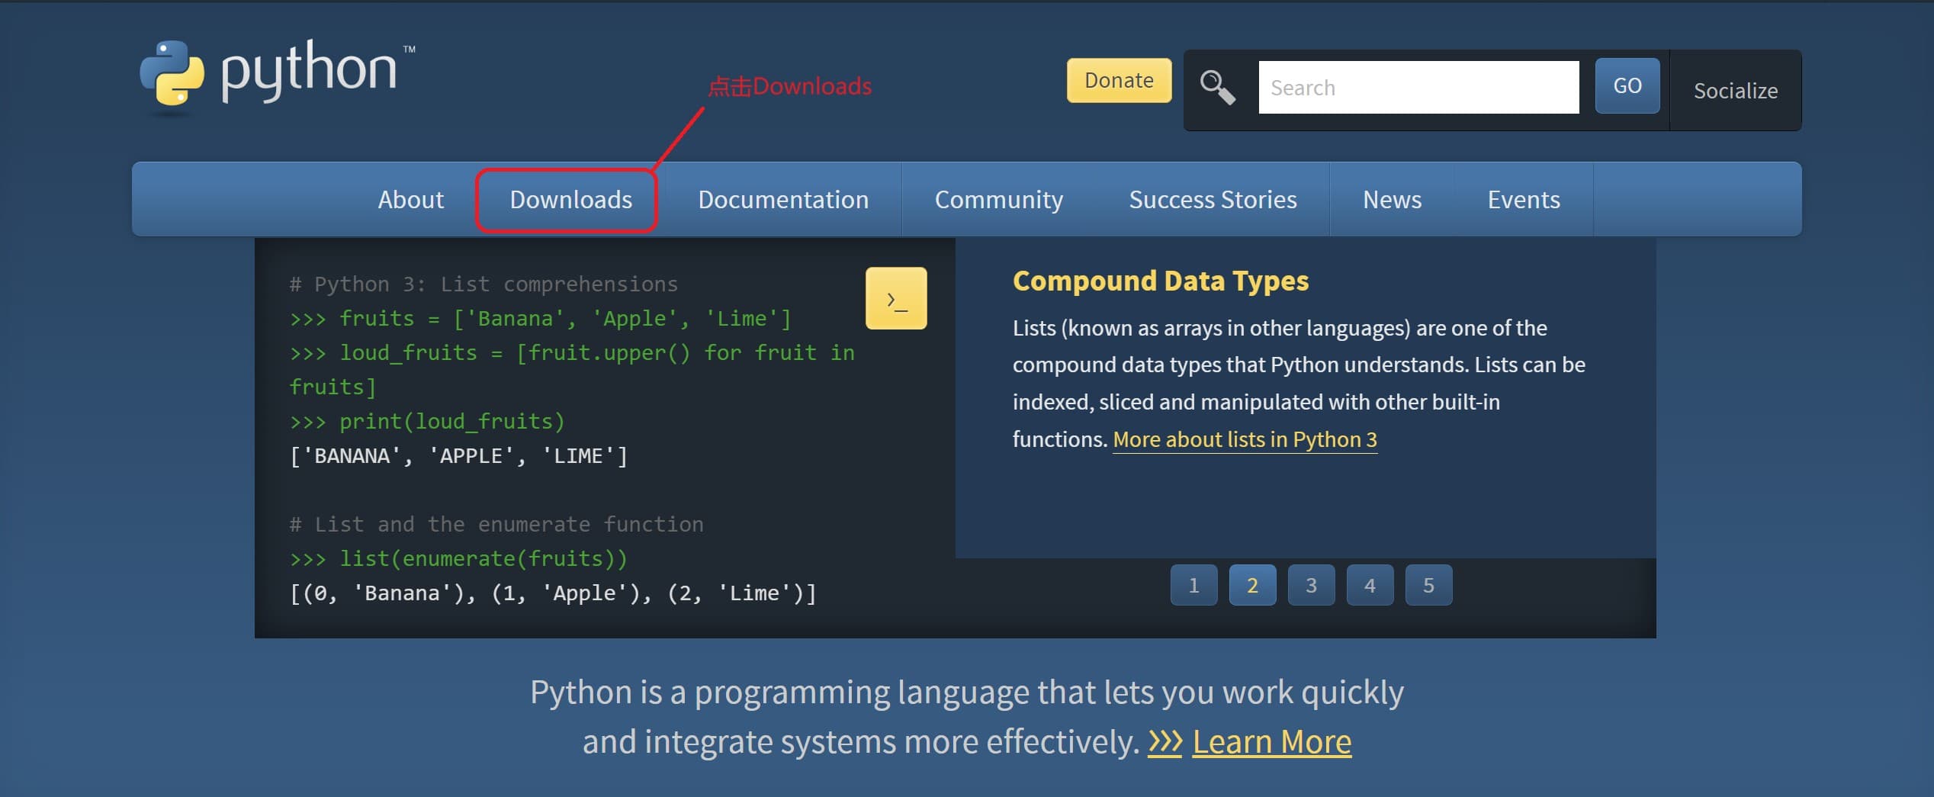Click the line defining fruits list

(541, 318)
